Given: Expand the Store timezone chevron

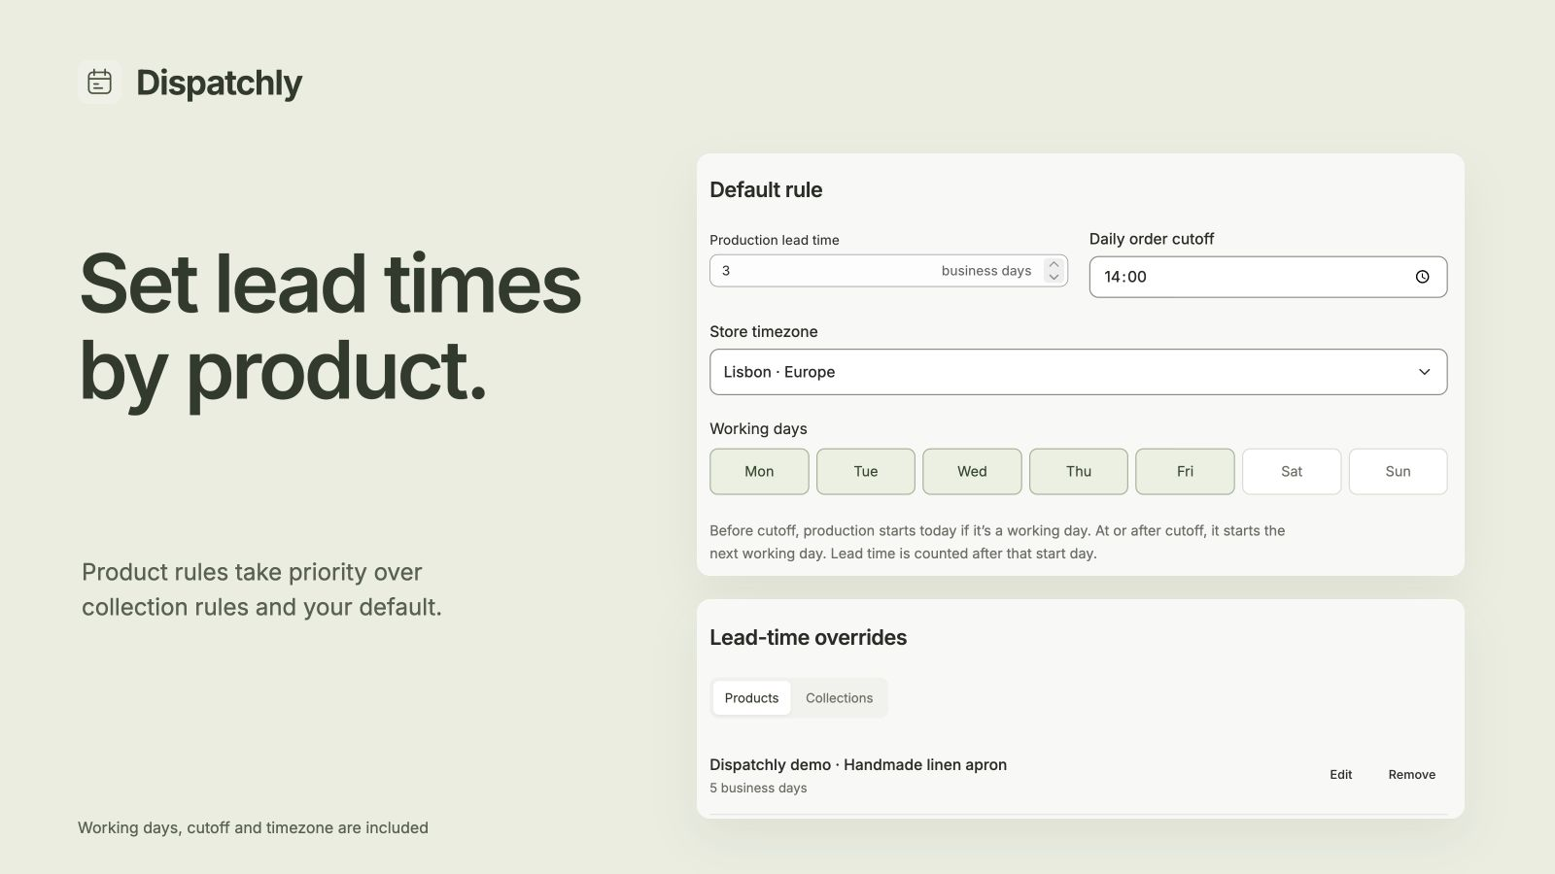Looking at the screenshot, I should click(x=1424, y=372).
